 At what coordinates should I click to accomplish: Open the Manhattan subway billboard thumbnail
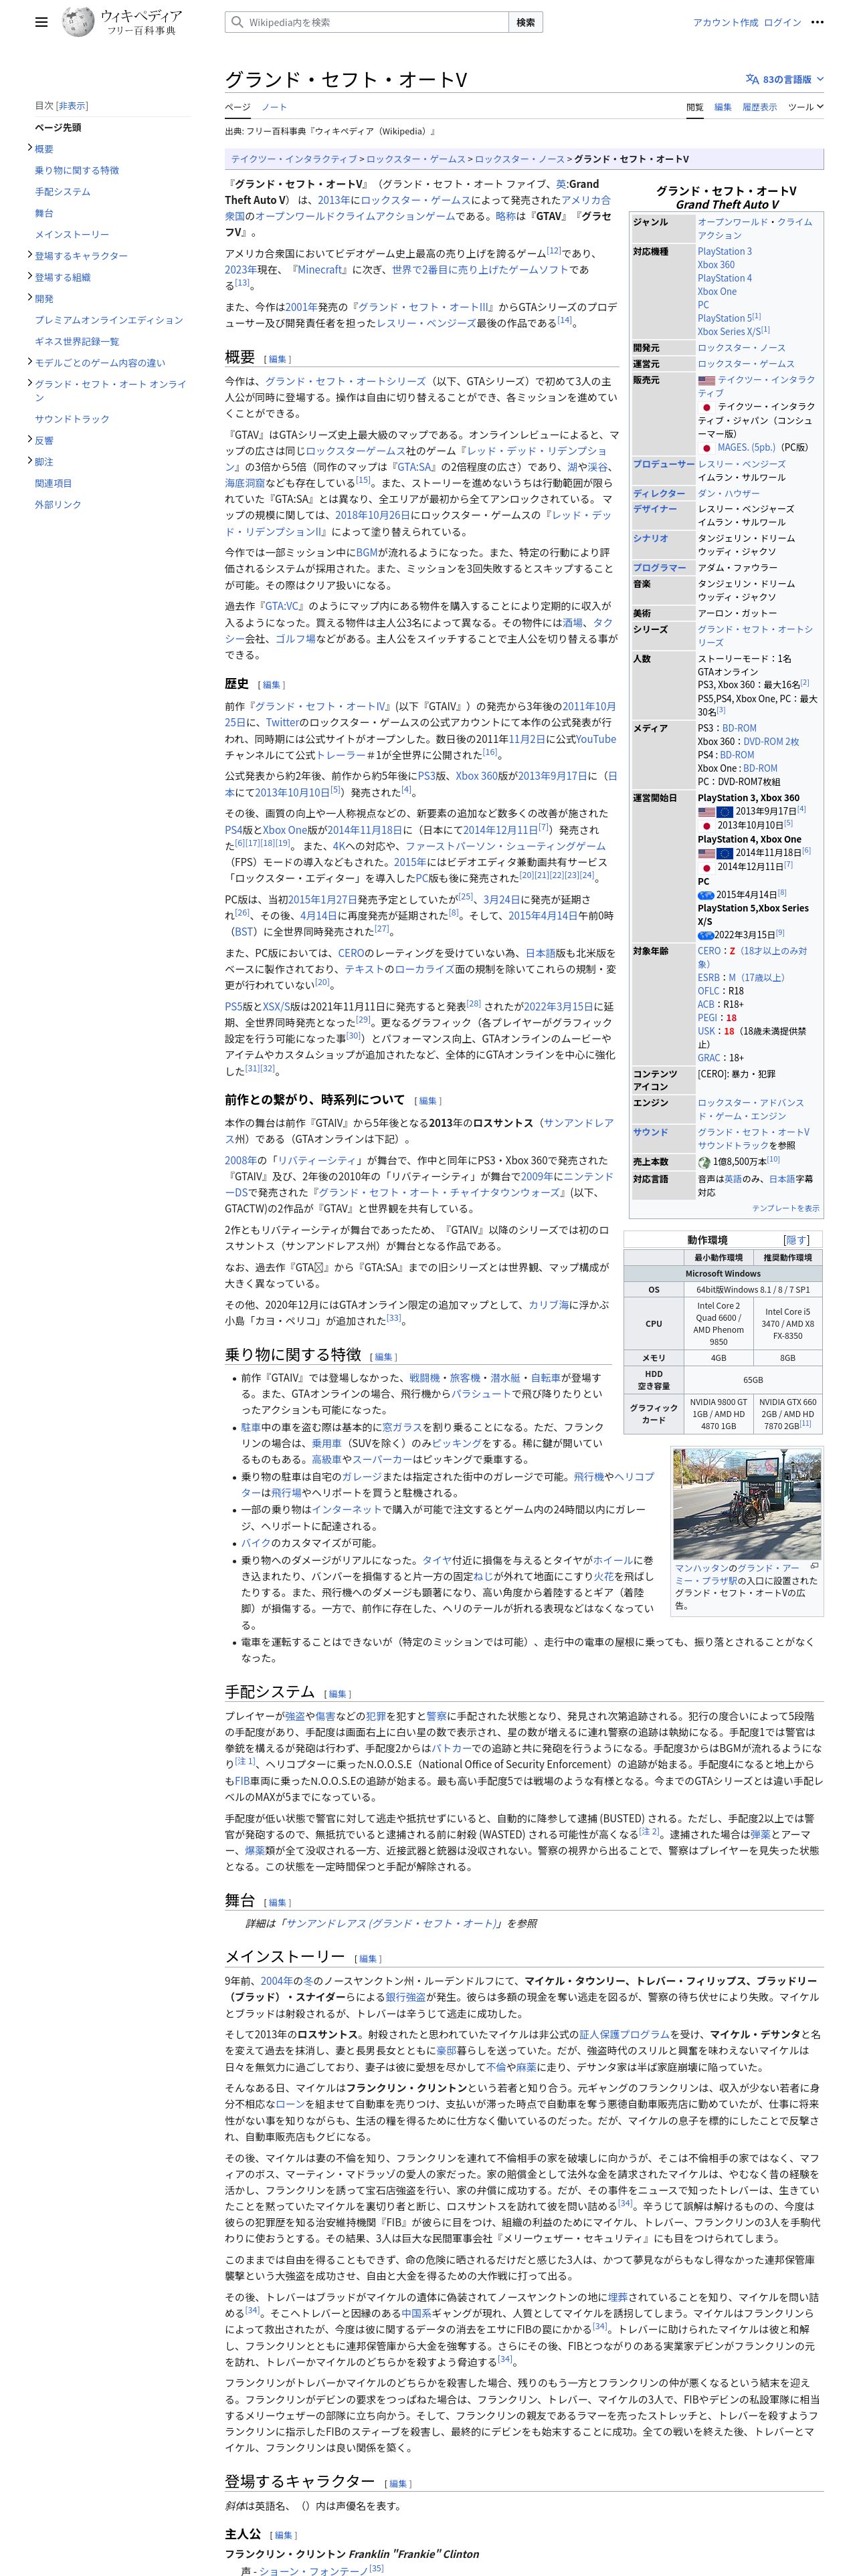pyautogui.click(x=747, y=1504)
